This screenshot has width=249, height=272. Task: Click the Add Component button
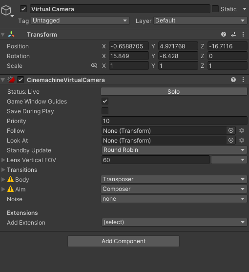(x=124, y=241)
